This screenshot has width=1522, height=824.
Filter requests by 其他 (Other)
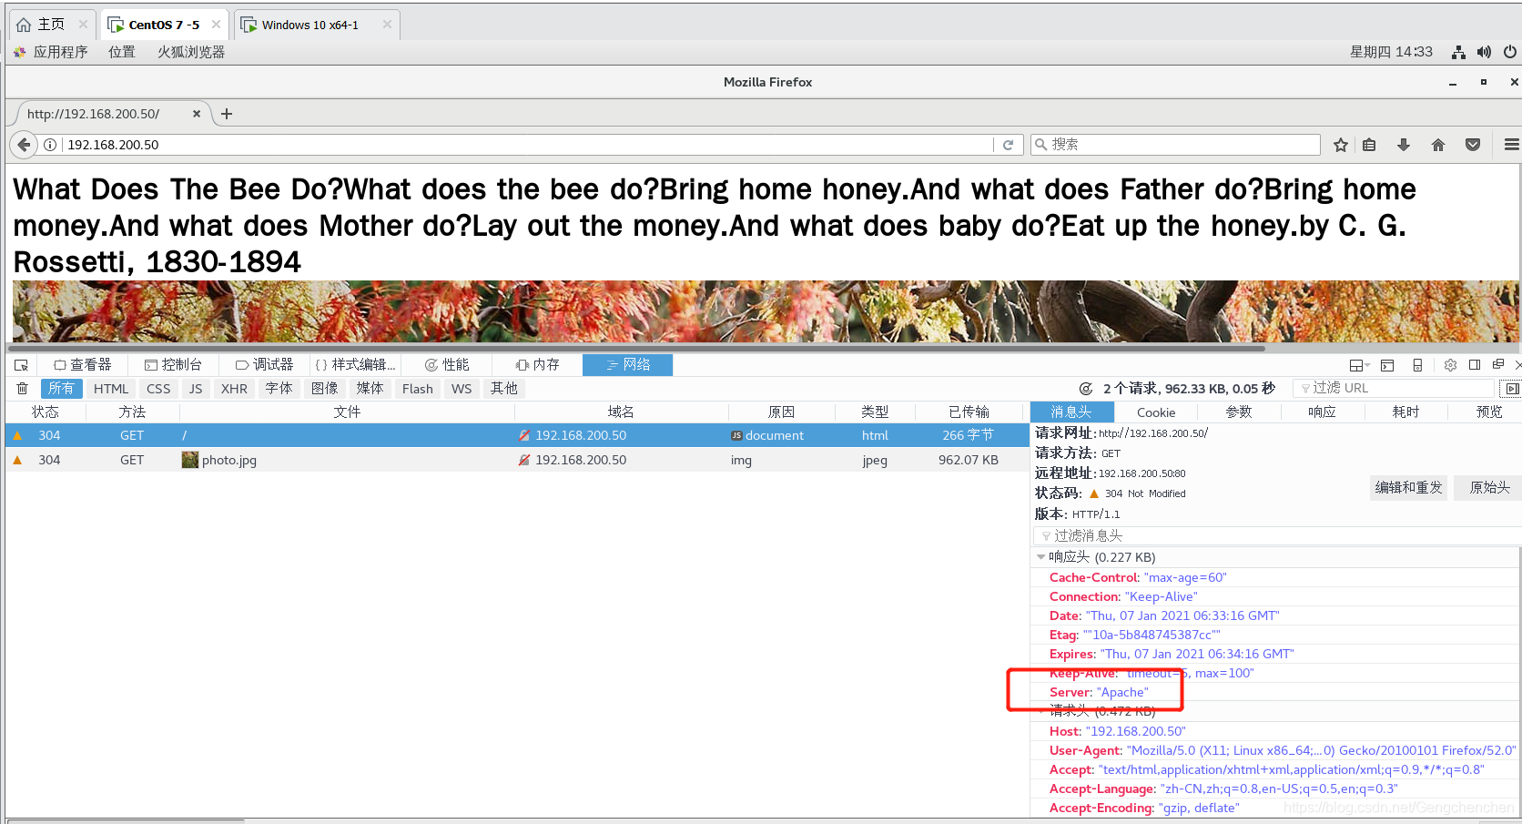tap(503, 389)
